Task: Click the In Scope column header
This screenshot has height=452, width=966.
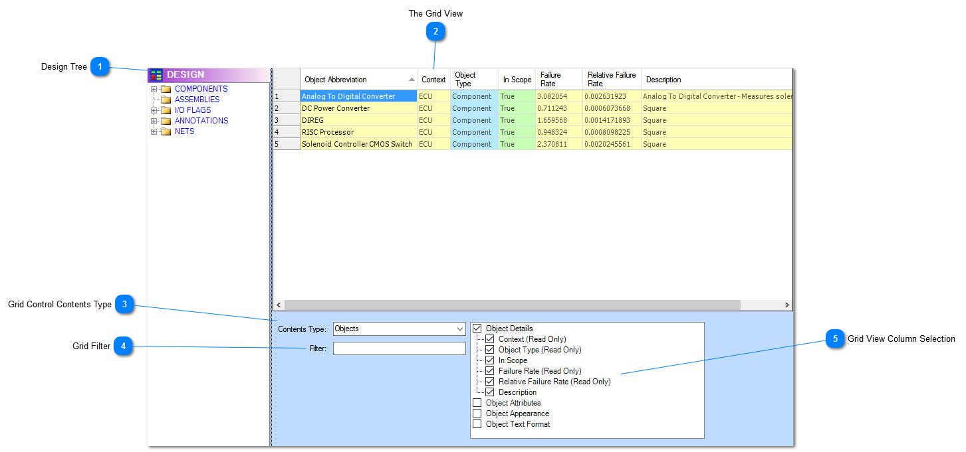Action: point(517,80)
